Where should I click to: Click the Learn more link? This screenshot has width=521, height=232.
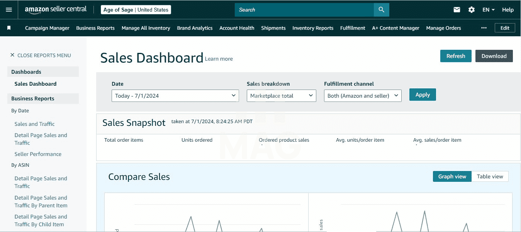pos(219,59)
